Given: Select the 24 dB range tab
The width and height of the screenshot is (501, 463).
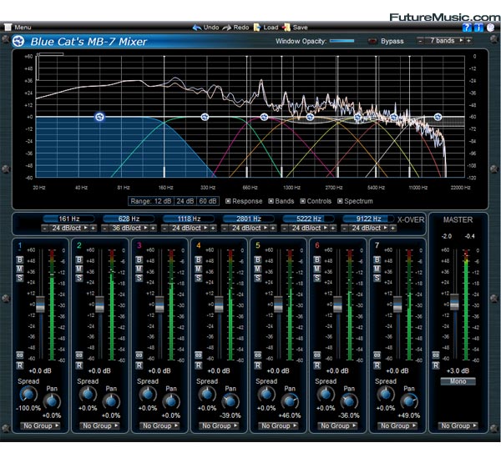Looking at the screenshot, I should (185, 201).
